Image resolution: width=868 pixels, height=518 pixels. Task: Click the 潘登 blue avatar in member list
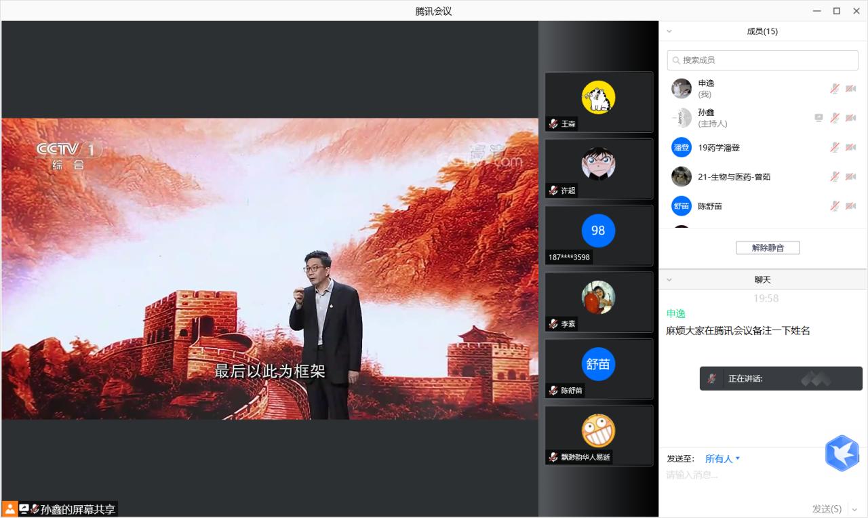[681, 147]
